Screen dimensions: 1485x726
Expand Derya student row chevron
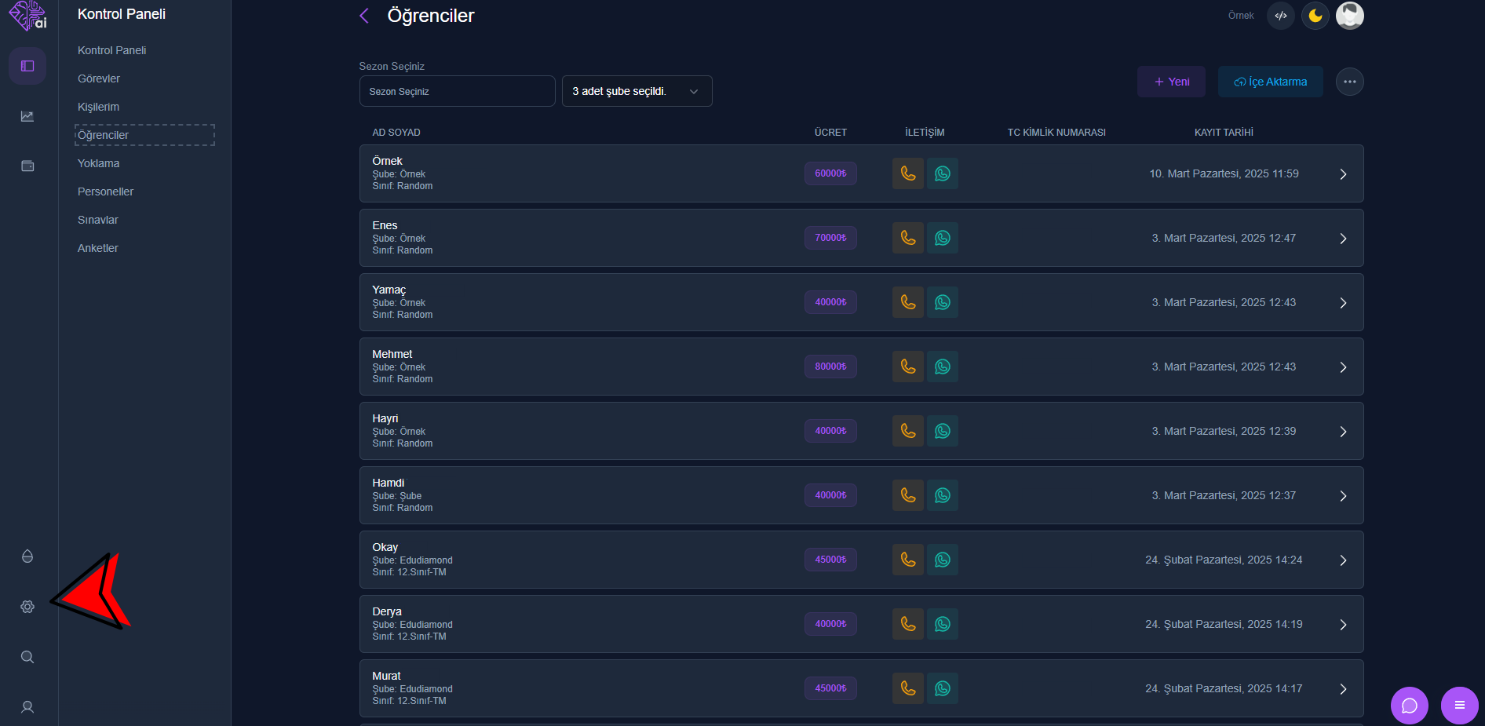(x=1343, y=625)
